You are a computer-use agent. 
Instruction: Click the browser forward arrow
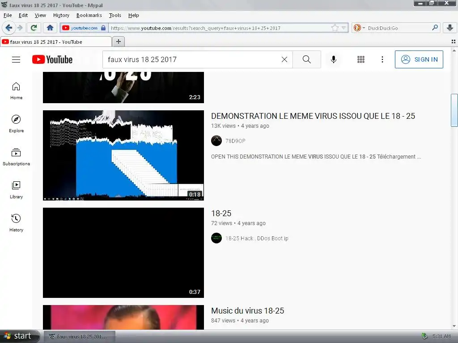coord(20,28)
